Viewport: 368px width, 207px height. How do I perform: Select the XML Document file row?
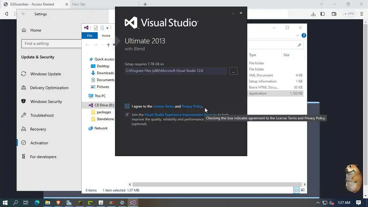pos(275,75)
